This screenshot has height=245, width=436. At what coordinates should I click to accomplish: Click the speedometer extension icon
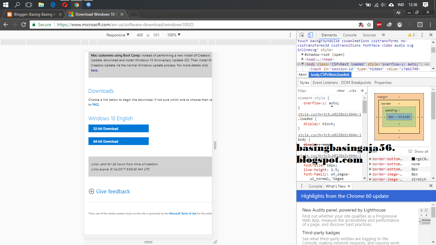400,25
